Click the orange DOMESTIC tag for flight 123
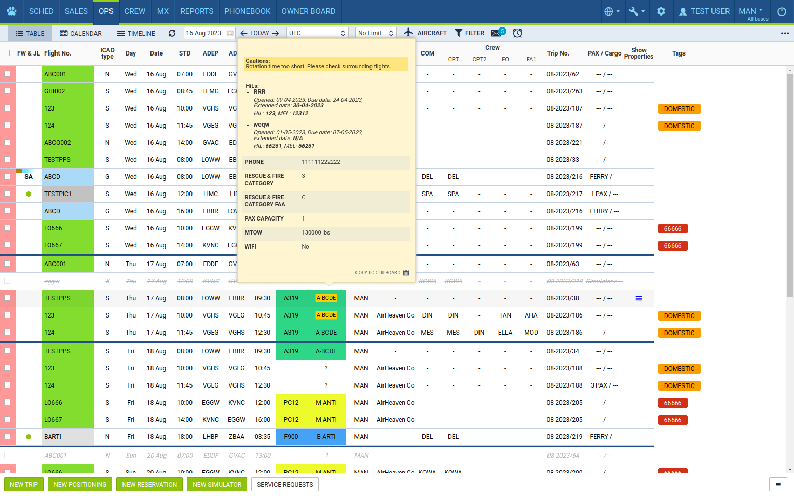Screen dimensions: 794x496 tap(679, 109)
